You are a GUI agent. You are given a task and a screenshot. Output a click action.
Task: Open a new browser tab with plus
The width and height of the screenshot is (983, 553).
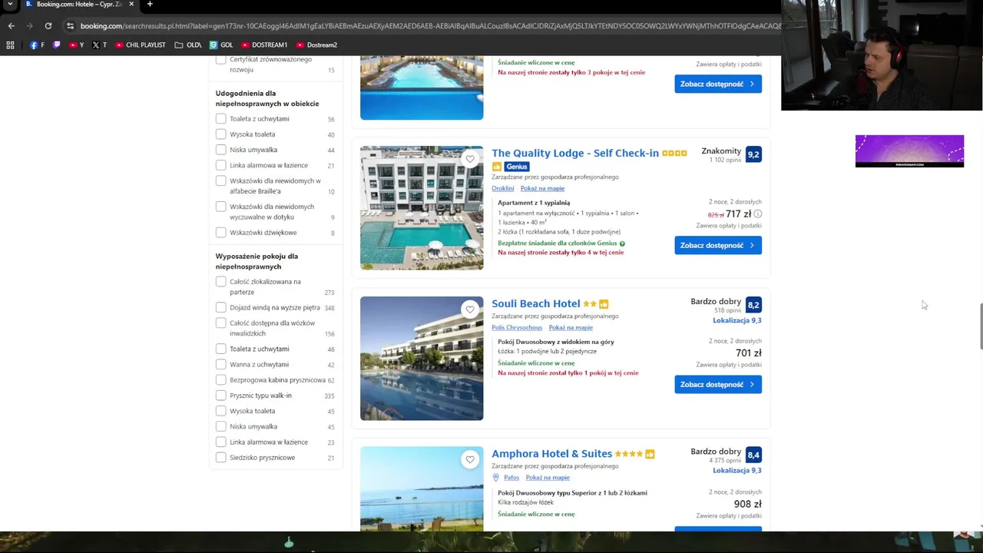tap(150, 5)
